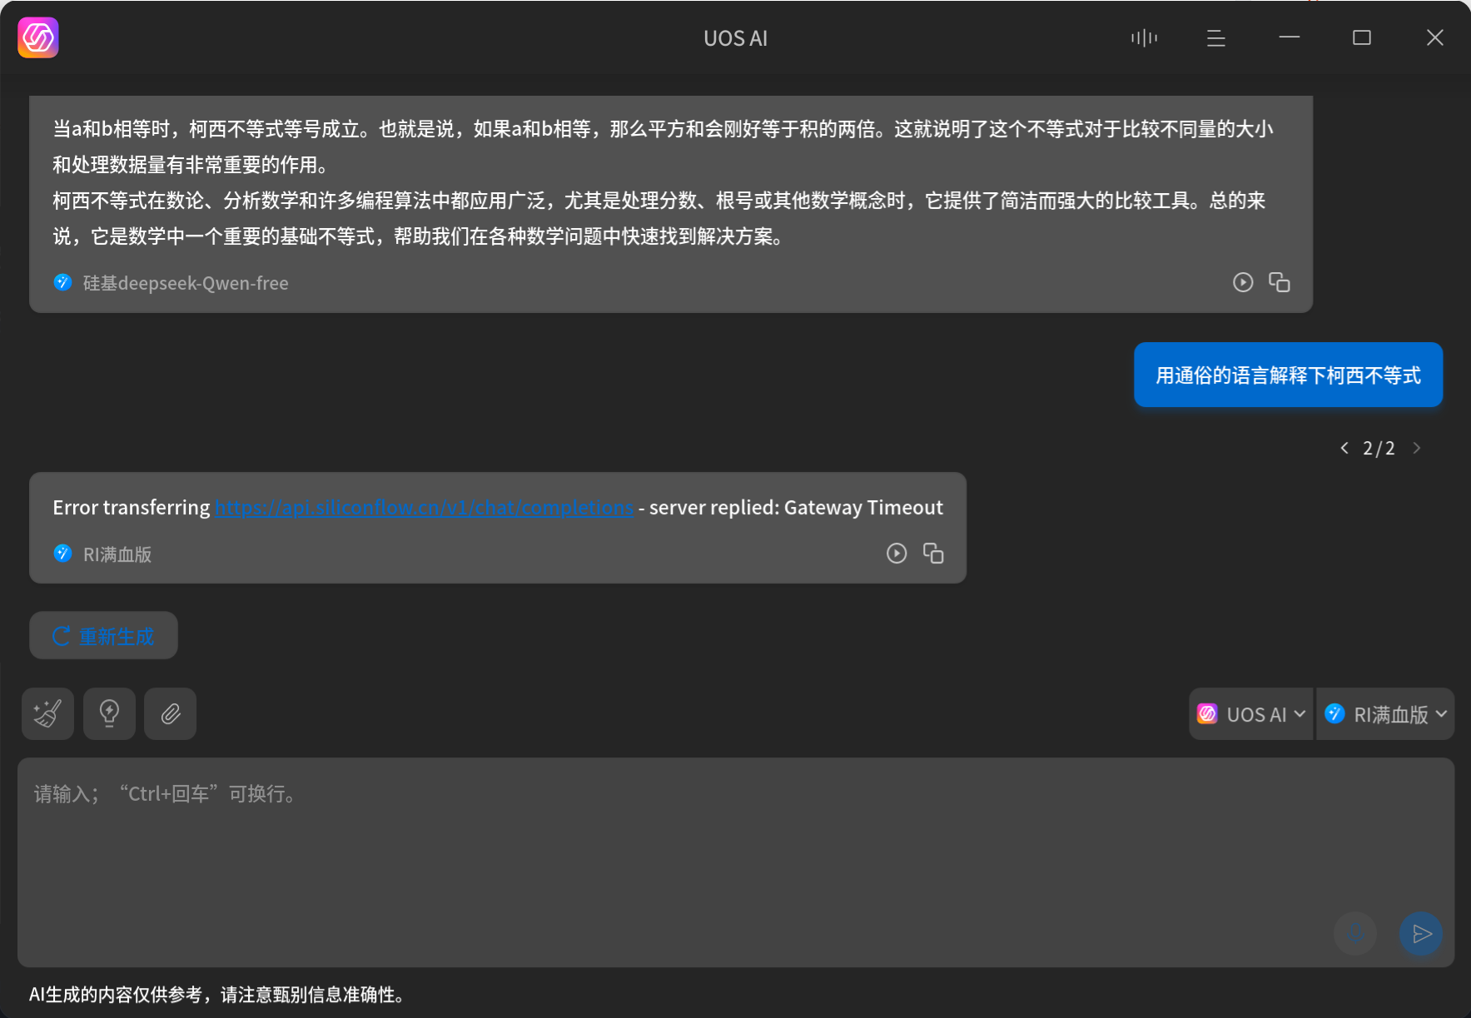Open smart prompts via the lightbulb icon
1471x1018 pixels.
pyautogui.click(x=109, y=713)
